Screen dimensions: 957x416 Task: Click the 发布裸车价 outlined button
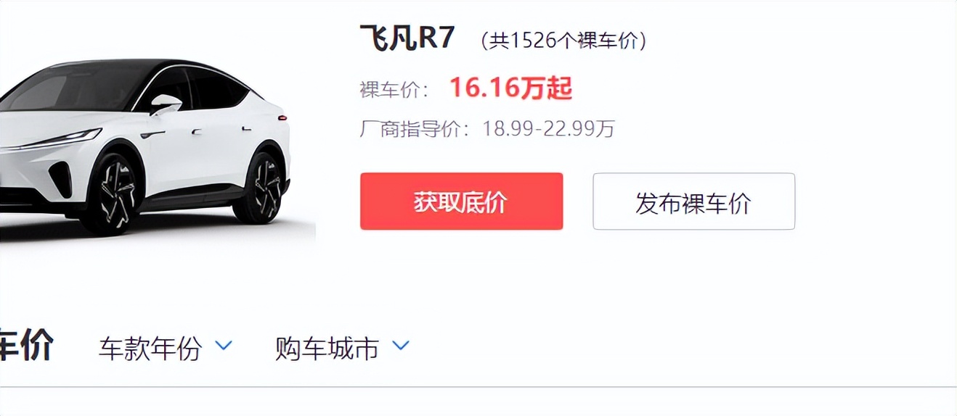[x=693, y=201]
